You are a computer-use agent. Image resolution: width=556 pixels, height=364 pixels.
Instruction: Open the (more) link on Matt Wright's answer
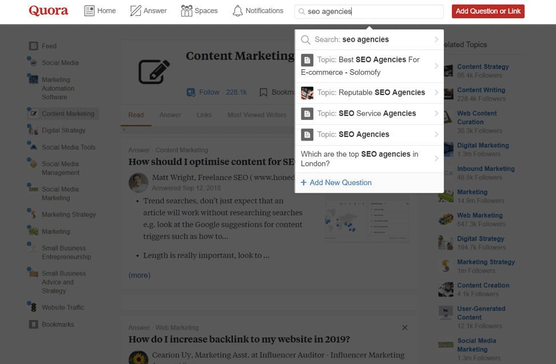tap(139, 275)
